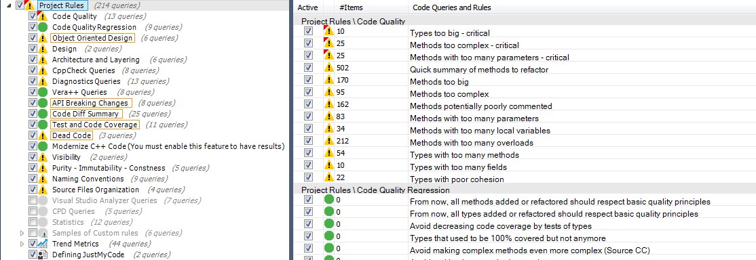756x260 pixels.
Task: Enable the Visual Studio Analyzer Queries checkbox
Action: pyautogui.click(x=33, y=200)
